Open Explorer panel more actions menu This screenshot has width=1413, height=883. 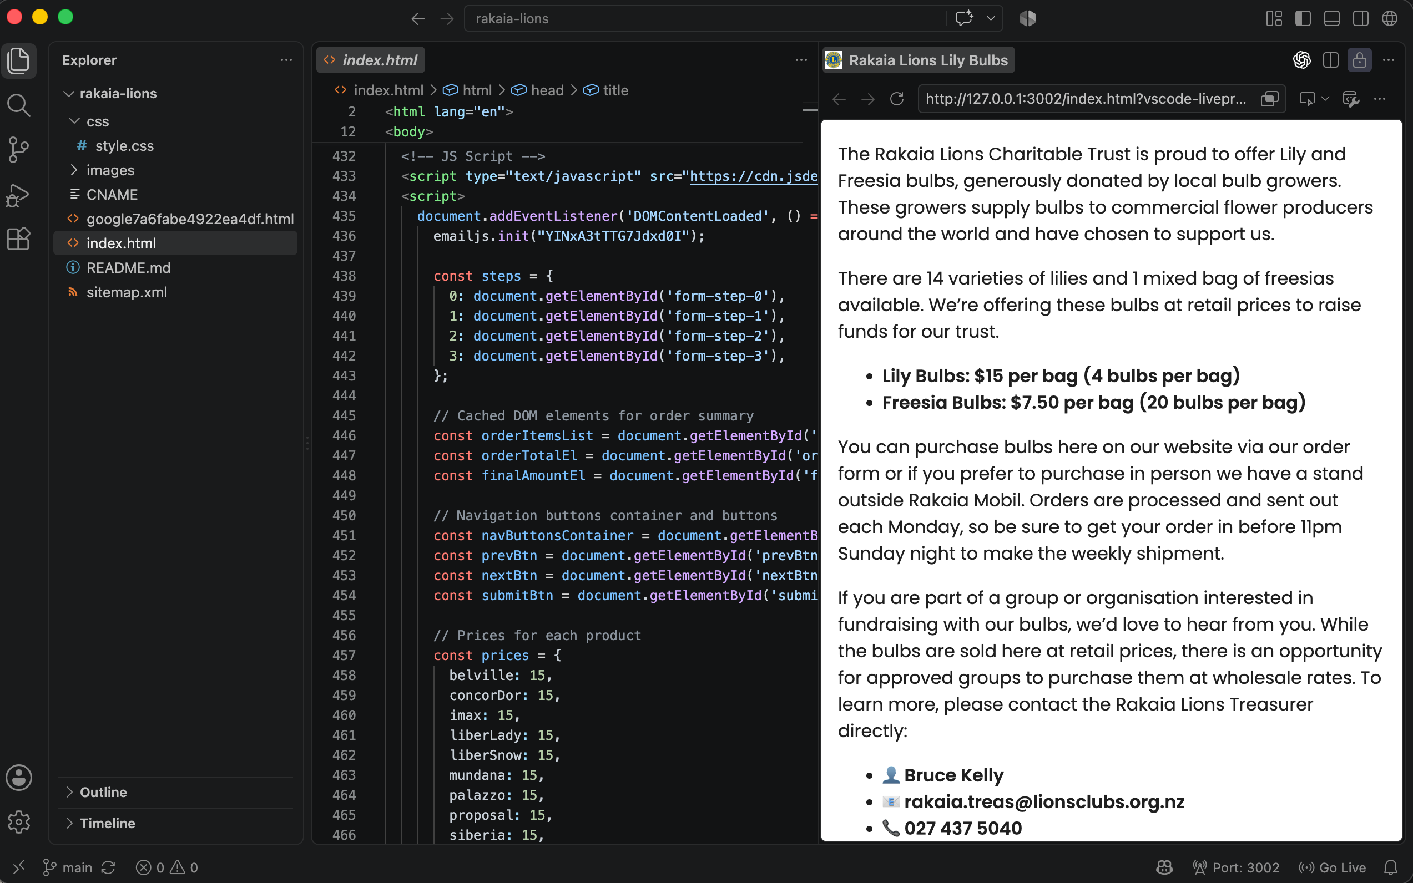[x=286, y=60]
